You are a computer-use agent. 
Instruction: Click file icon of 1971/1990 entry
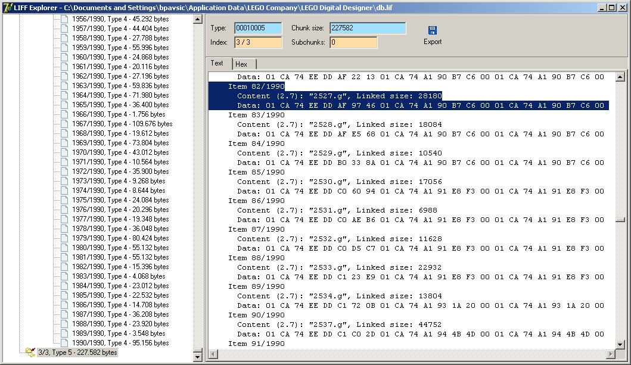pyautogui.click(x=64, y=162)
